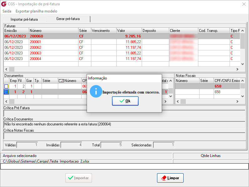Click the Válidas count field
The width and height of the screenshot is (249, 187).
point(27,145)
